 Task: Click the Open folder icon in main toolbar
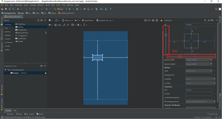point(2,9)
